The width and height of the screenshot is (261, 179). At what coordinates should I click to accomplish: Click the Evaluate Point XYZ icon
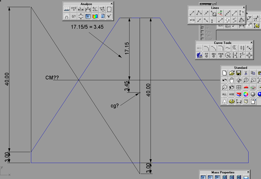click(x=73, y=9)
